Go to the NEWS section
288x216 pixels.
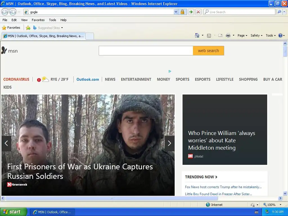110,79
